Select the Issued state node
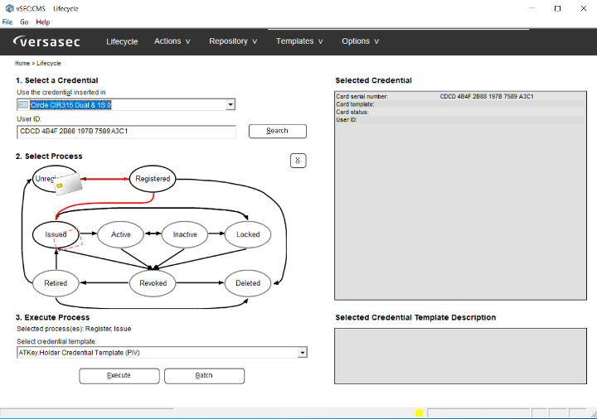The width and height of the screenshot is (597, 419). [x=56, y=234]
